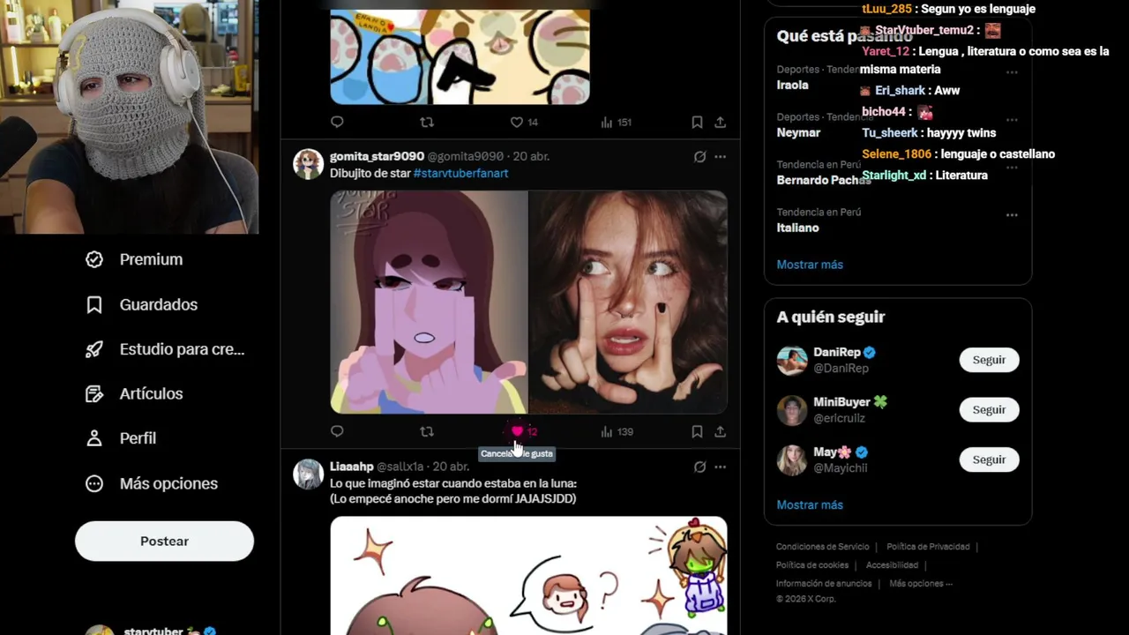Open the Iraola trending topic
Screen dimensions: 1129x635
pyautogui.click(x=792, y=86)
